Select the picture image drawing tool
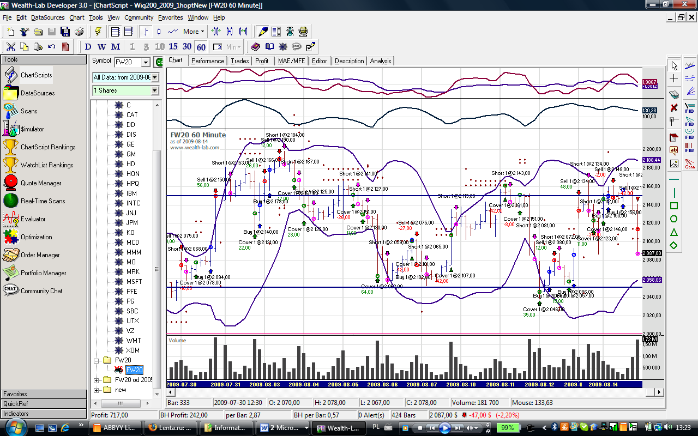Viewport: 698px width, 436px height. [x=674, y=163]
